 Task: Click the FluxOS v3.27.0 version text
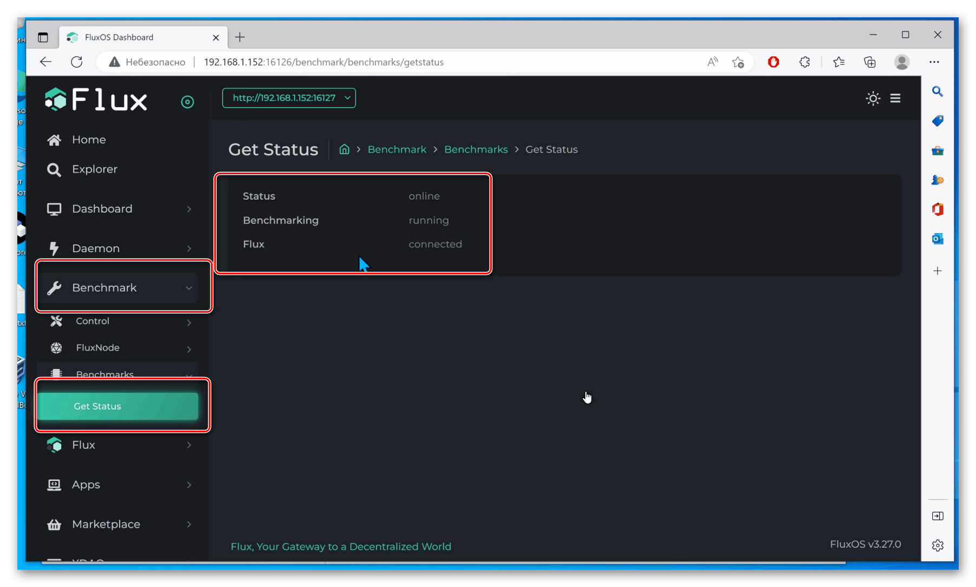pos(866,544)
